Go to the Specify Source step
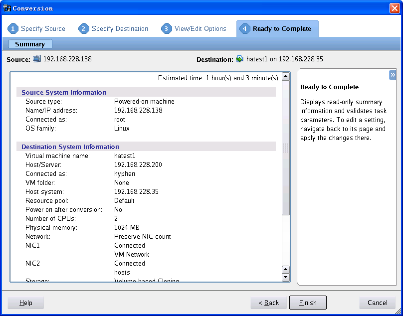Viewport: 403px width, 316px height. 43,29
